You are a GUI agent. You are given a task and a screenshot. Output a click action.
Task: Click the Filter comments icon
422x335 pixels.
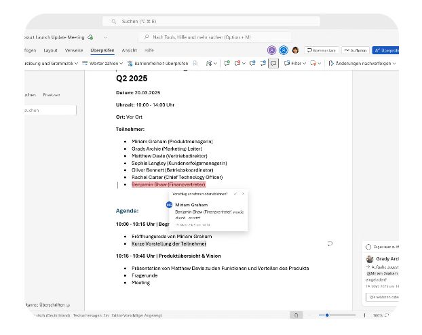(x=287, y=63)
